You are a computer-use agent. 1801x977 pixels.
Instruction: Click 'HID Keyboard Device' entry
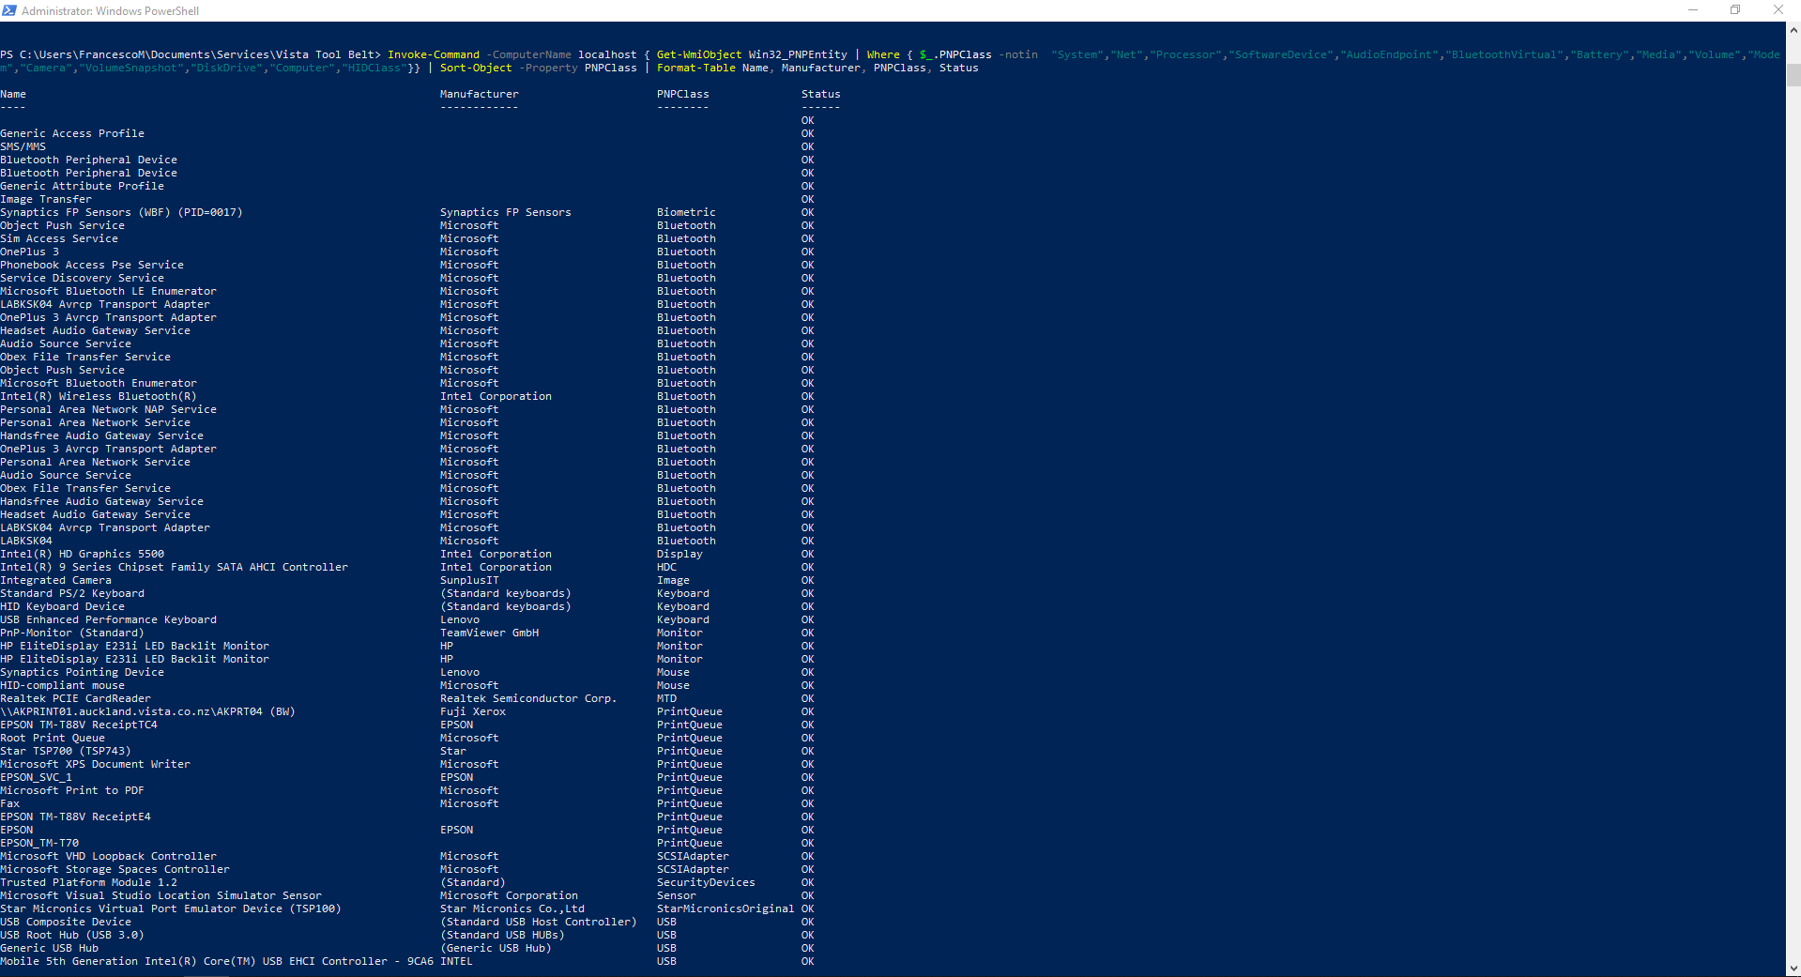(x=62, y=606)
